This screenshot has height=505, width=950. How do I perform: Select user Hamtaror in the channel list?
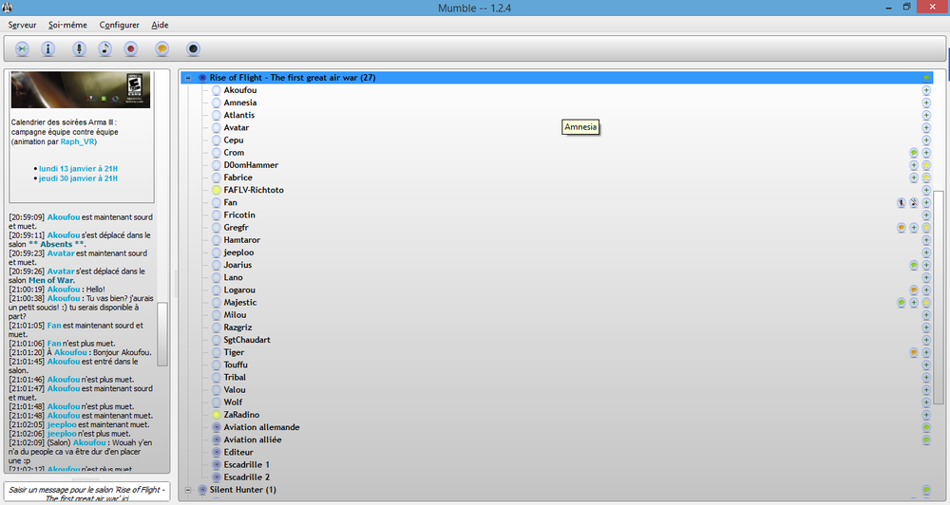pos(241,240)
